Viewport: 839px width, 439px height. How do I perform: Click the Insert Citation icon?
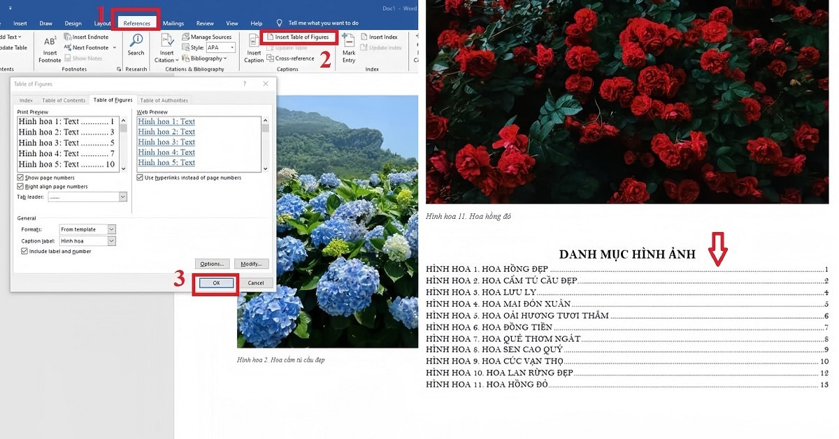click(x=166, y=43)
